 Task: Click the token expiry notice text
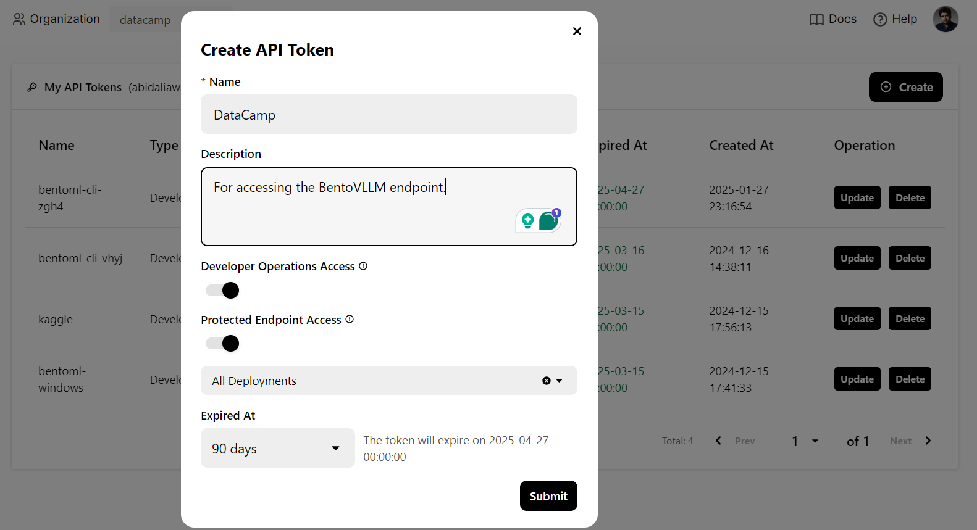click(456, 448)
